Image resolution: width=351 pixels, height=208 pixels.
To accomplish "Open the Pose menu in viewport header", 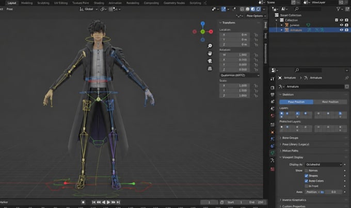I will (x=9, y=9).
